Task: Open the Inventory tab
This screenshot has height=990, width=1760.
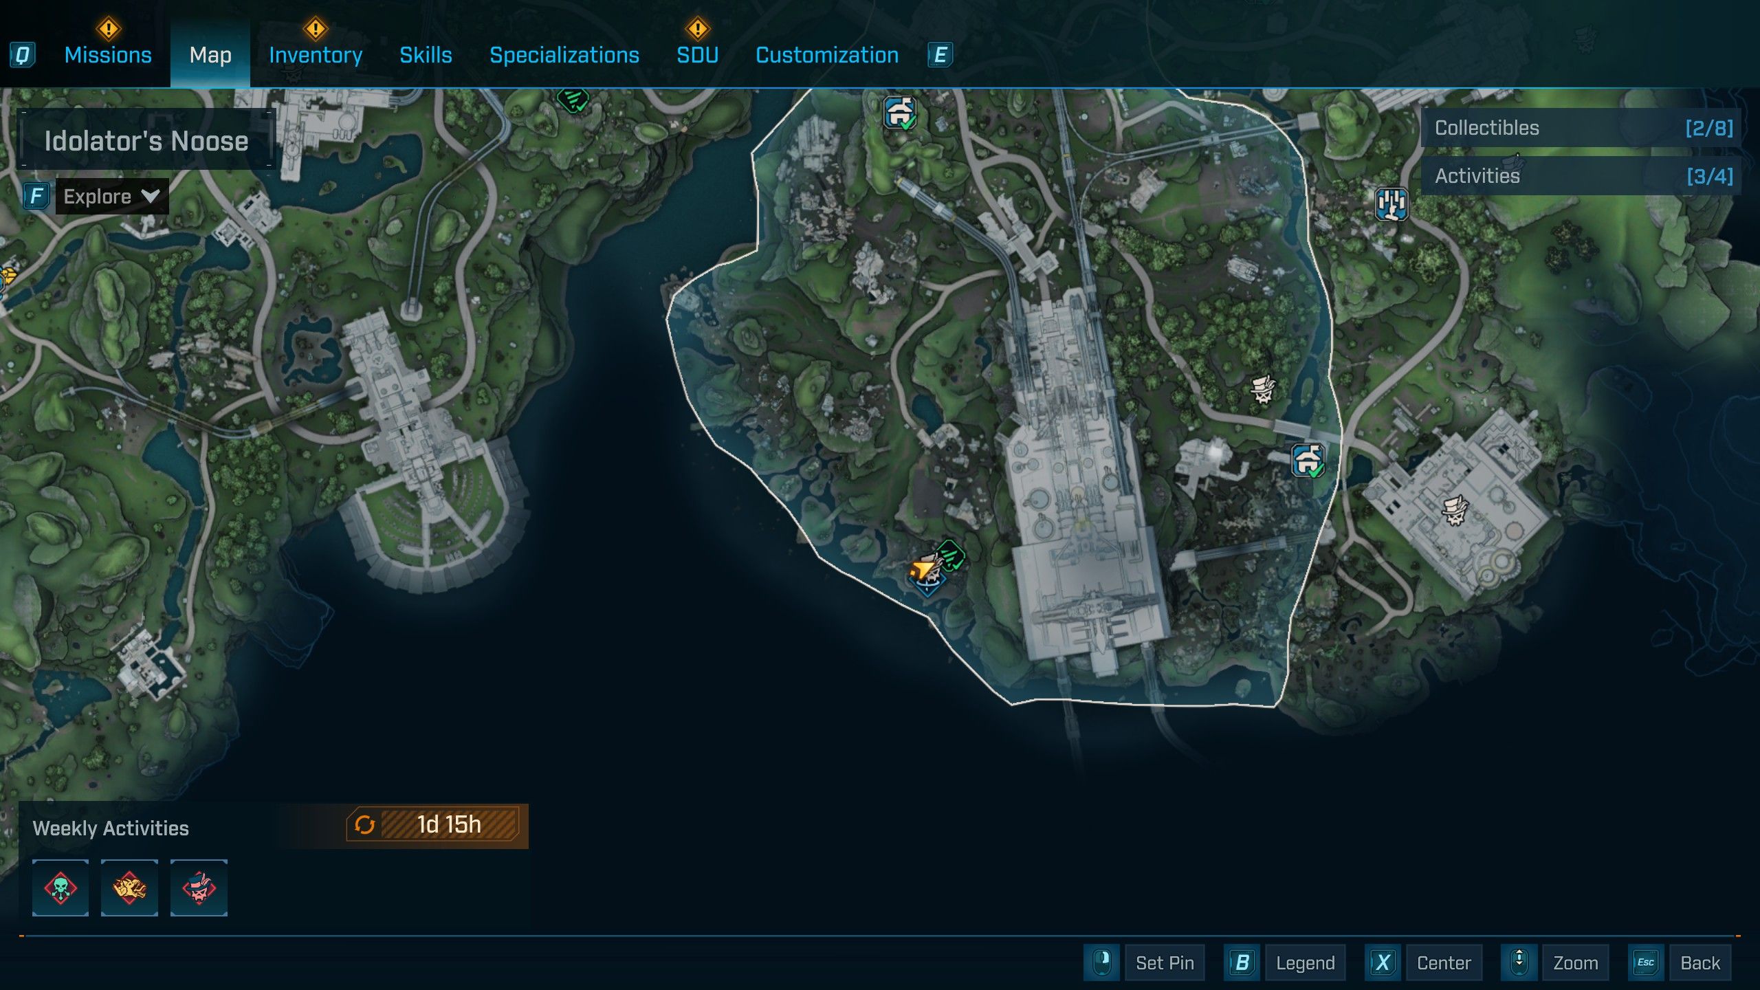Action: tap(316, 55)
